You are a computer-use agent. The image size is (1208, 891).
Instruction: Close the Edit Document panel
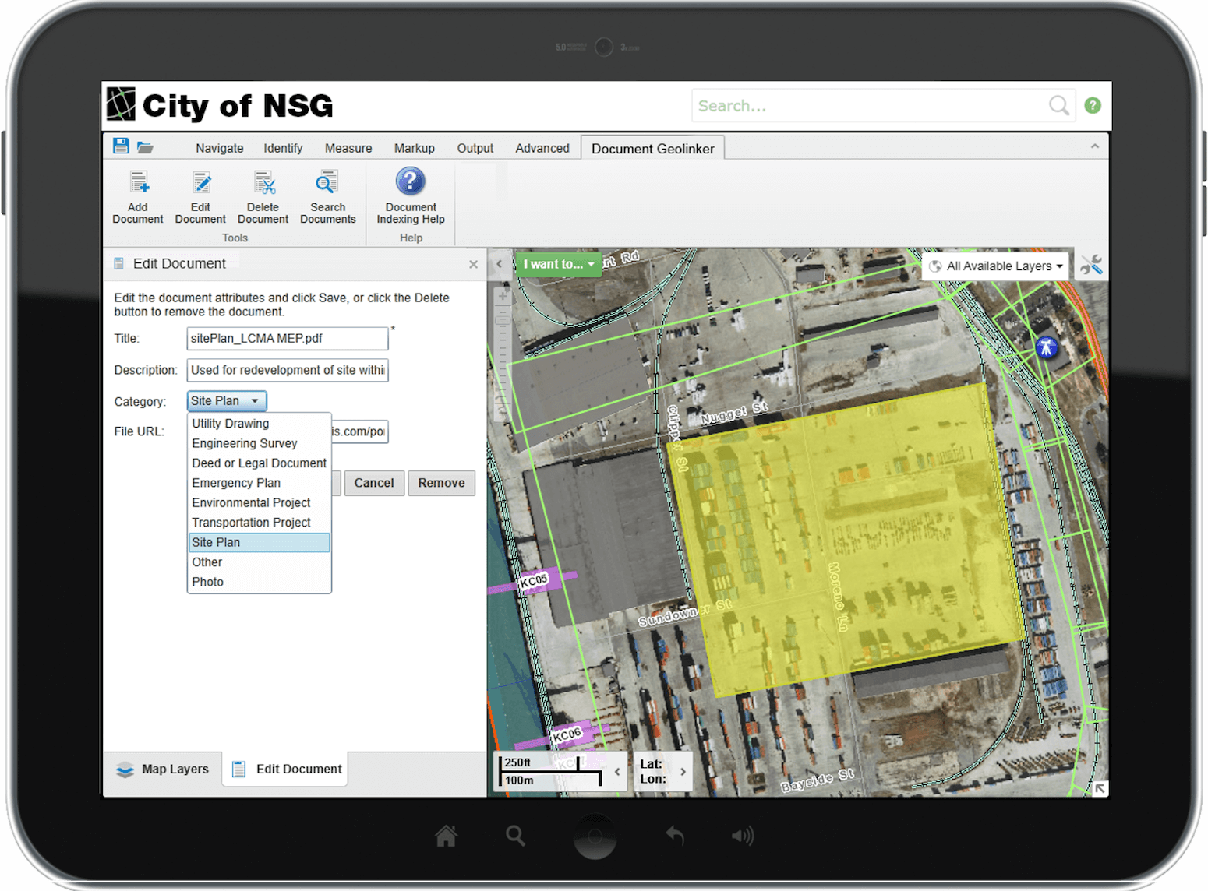[473, 265]
